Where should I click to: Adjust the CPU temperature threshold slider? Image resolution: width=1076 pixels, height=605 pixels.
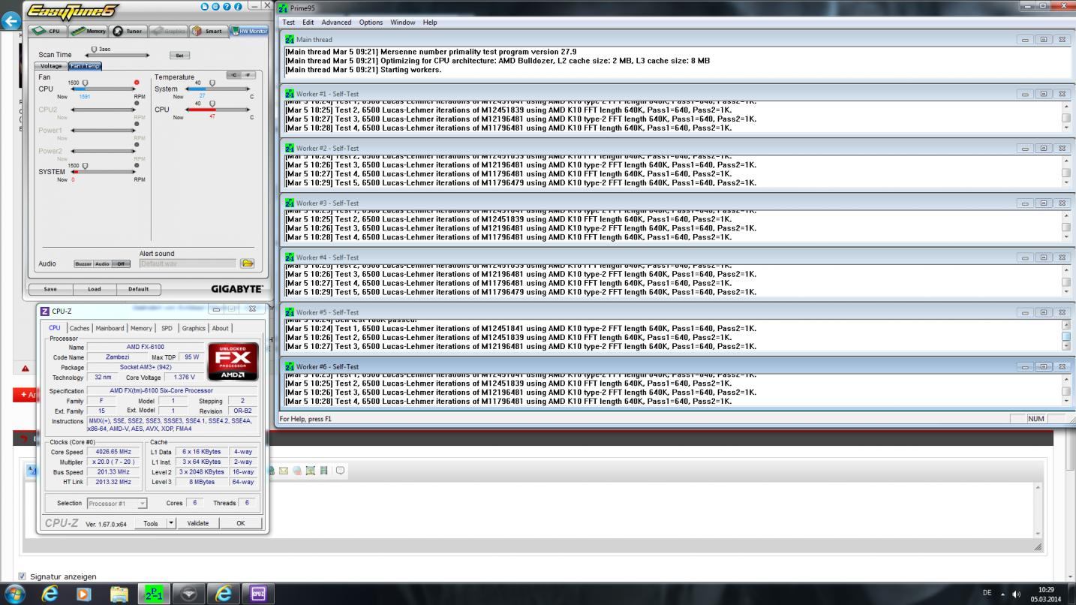(x=212, y=104)
